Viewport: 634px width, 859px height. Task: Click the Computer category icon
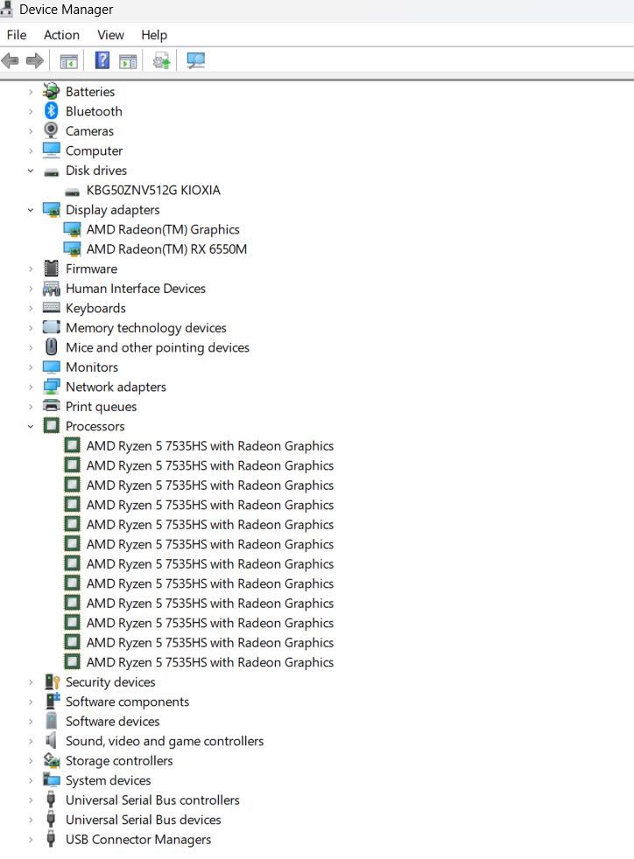tap(52, 150)
